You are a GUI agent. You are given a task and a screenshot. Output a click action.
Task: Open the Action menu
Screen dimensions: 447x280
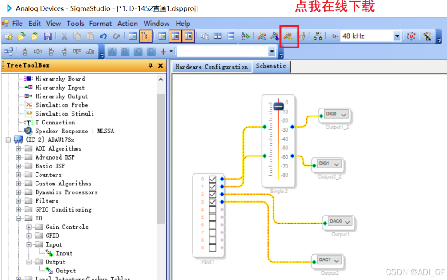[x=128, y=24]
